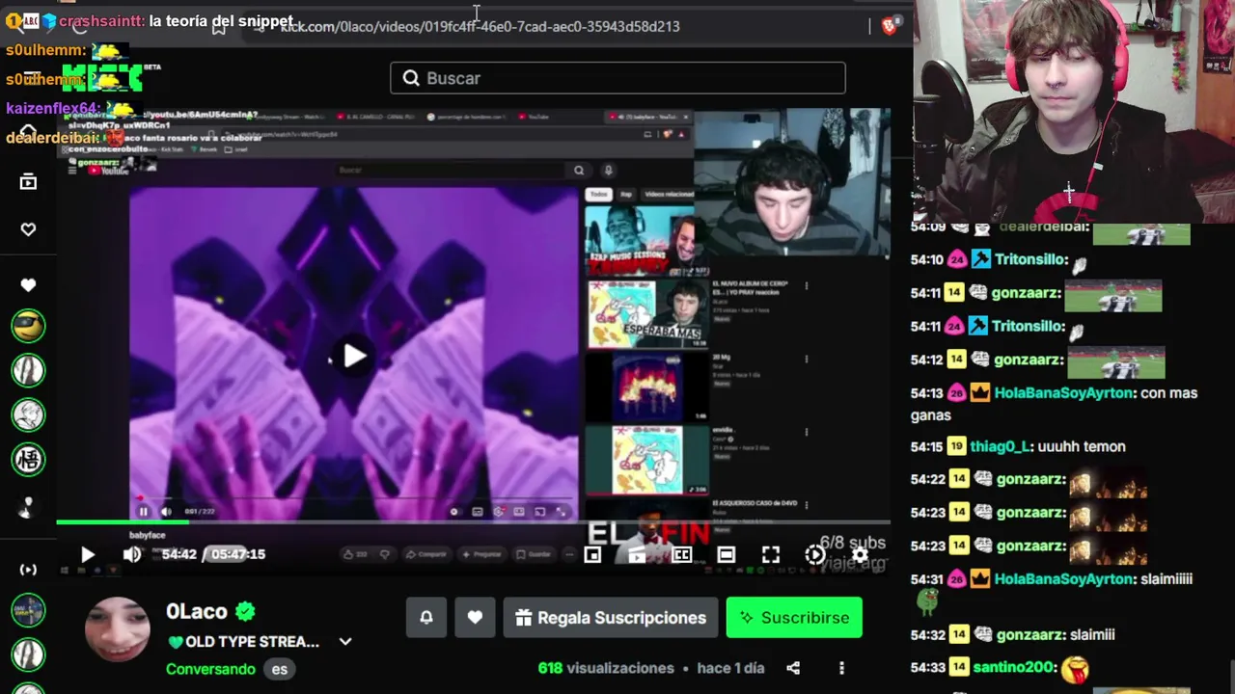Click the total duration 05:47:15

pos(237,554)
